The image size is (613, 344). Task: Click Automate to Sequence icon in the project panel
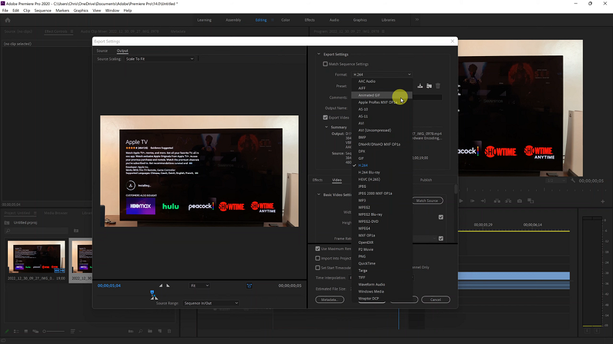click(131, 331)
